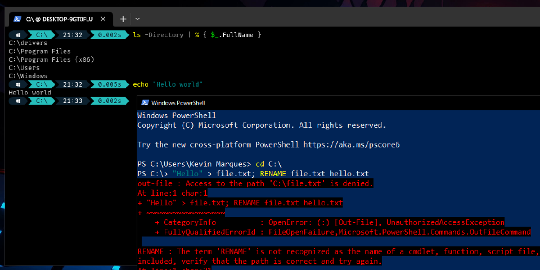Click the 'verify that the path is correct' line

[260, 260]
